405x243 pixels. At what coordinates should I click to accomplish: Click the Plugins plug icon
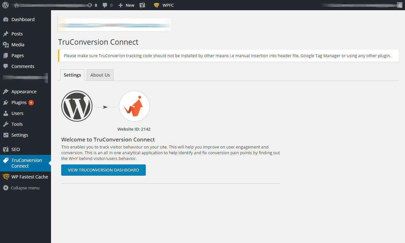6,103
